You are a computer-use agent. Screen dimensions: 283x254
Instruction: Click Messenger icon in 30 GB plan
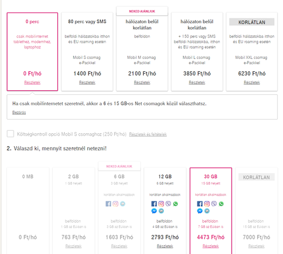point(200,211)
